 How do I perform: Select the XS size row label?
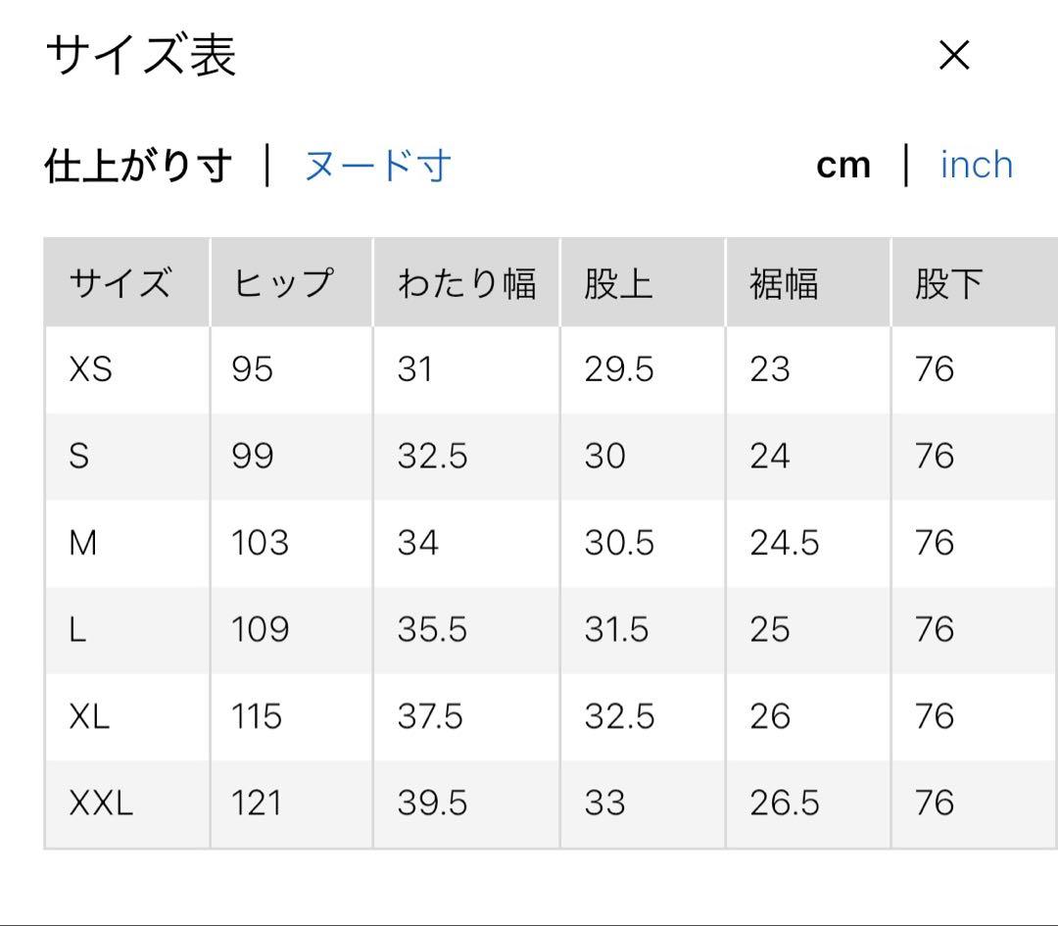point(91,369)
